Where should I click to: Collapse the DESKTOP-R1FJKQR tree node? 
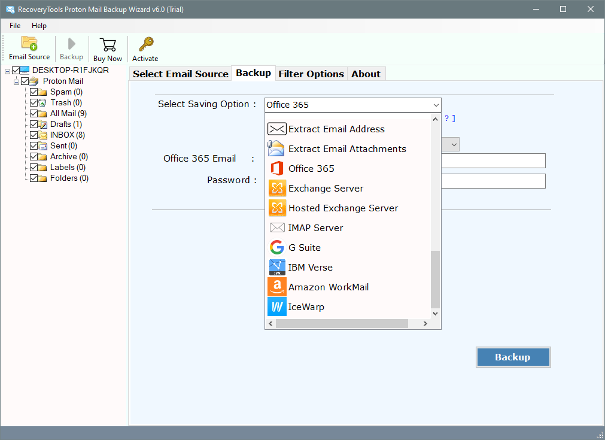(7, 71)
